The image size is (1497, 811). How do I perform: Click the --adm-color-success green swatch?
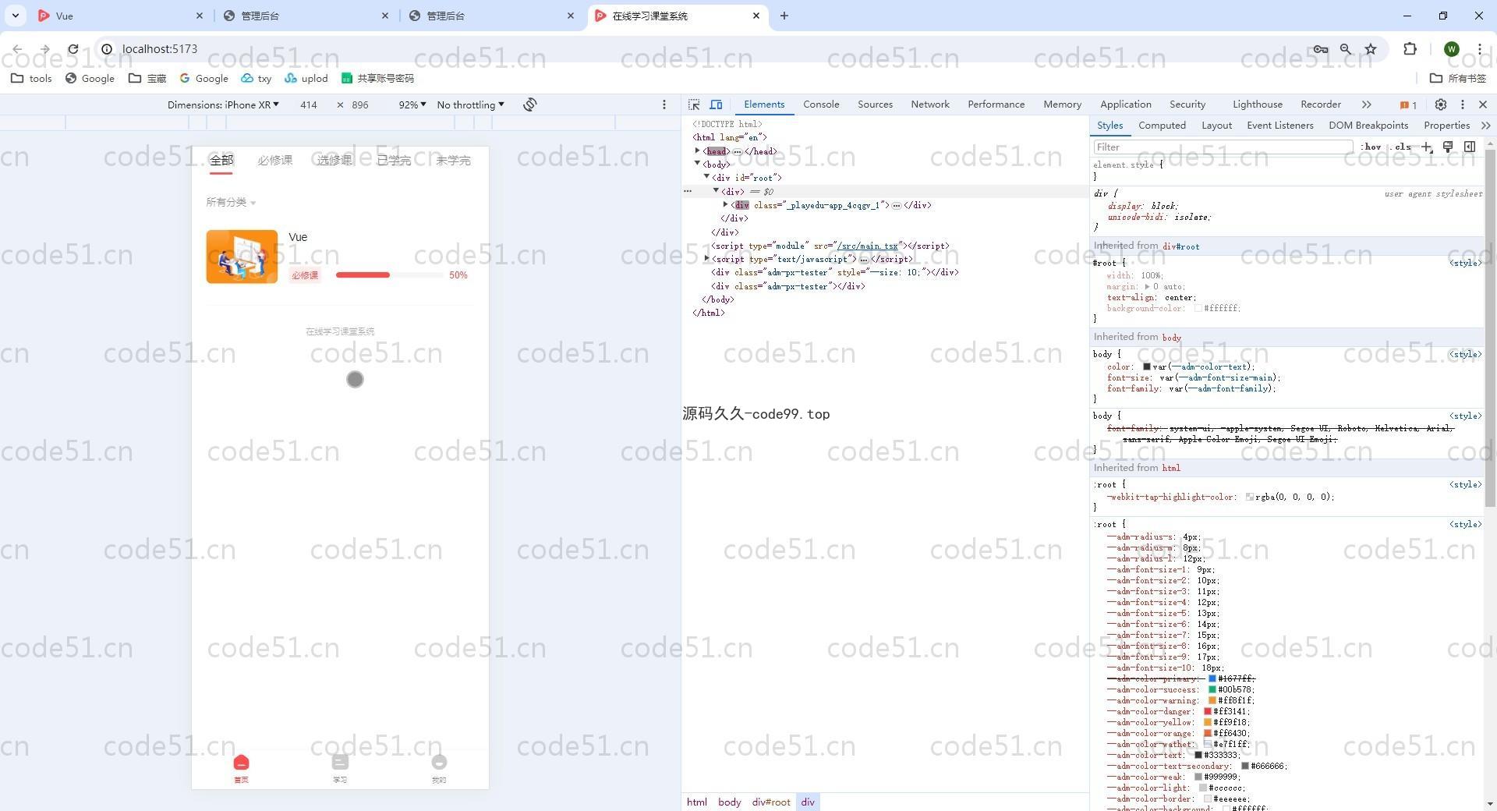tap(1212, 689)
